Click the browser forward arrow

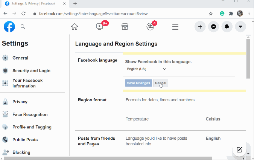point(14,14)
